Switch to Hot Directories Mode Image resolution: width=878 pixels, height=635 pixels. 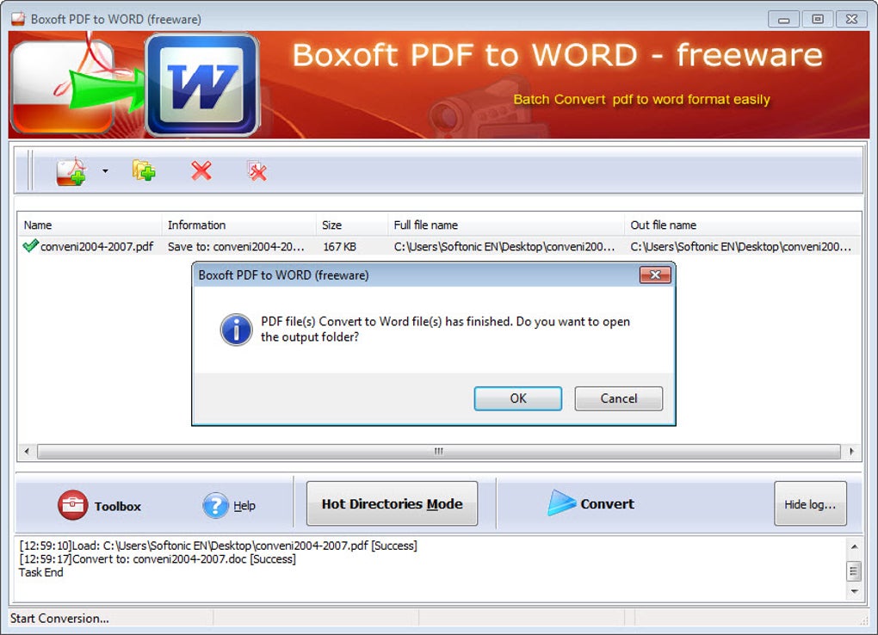pos(392,503)
